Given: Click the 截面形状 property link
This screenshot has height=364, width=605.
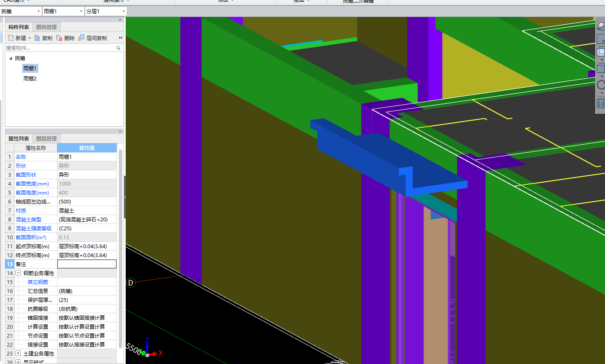Looking at the screenshot, I should point(26,175).
